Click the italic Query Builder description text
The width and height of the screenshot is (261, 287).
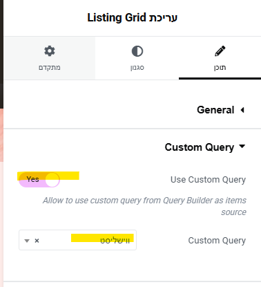(144, 206)
